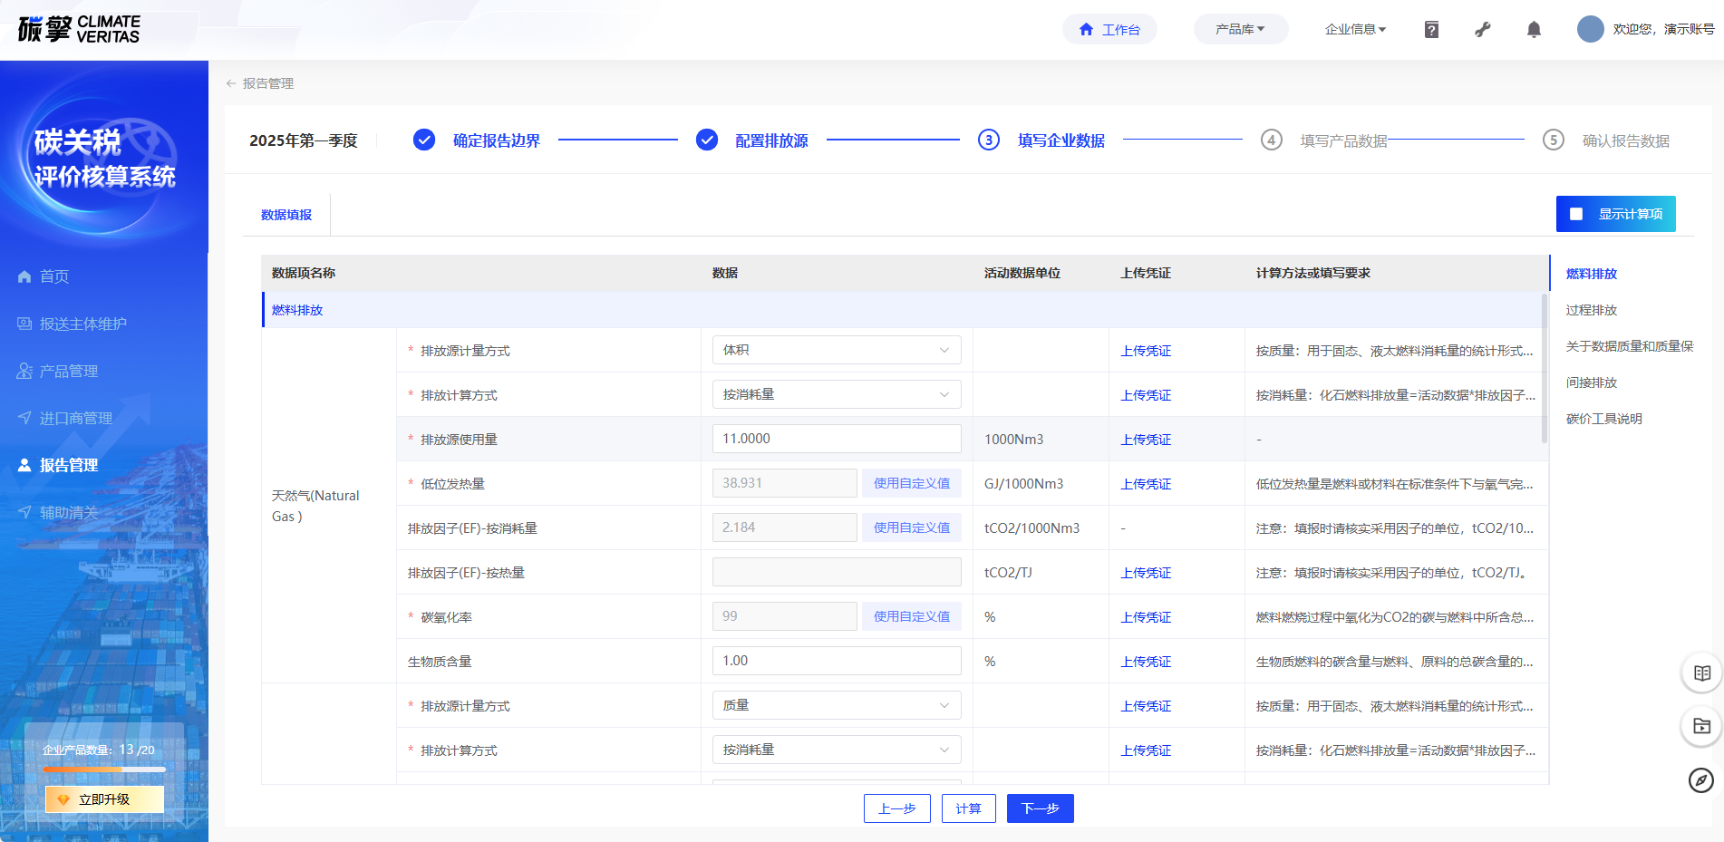Open the wrench tools icon
Viewport: 1724px width, 842px height.
pyautogui.click(x=1483, y=30)
